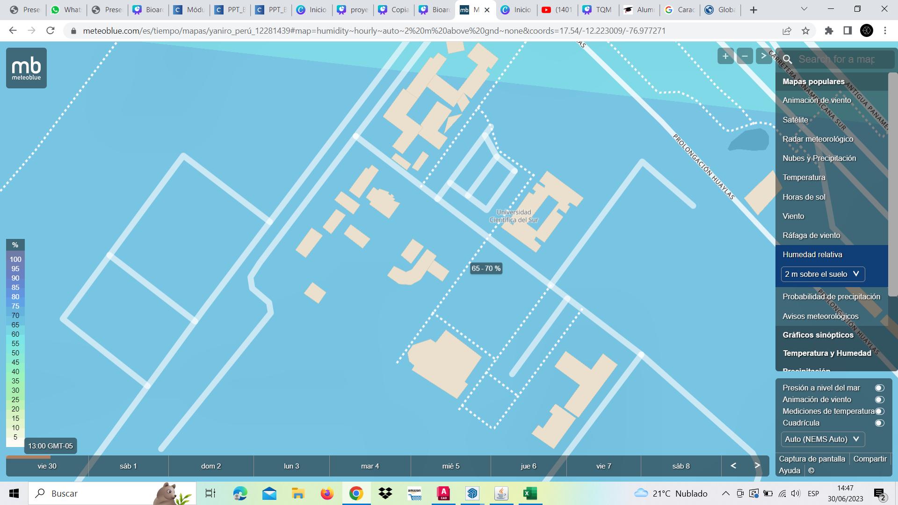The width and height of the screenshot is (898, 505).
Task: Jump to 'jue 6' on timeline
Action: pos(529,466)
